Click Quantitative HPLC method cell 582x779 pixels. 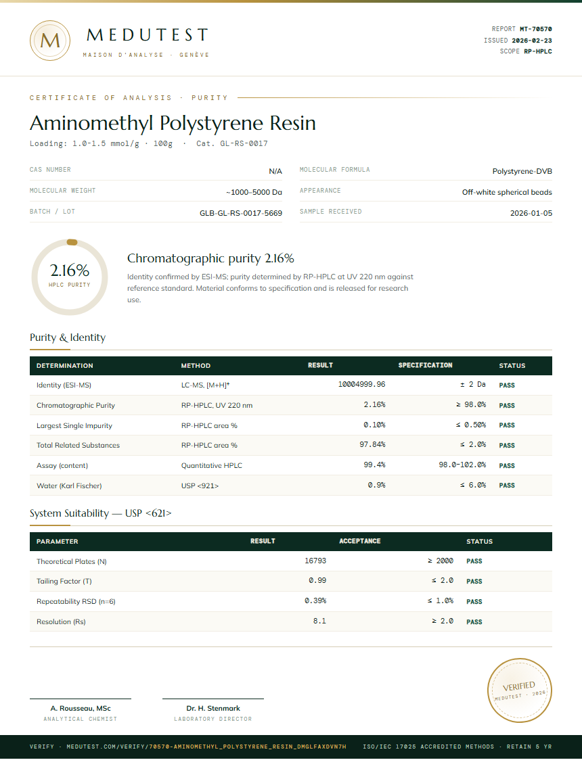212,465
